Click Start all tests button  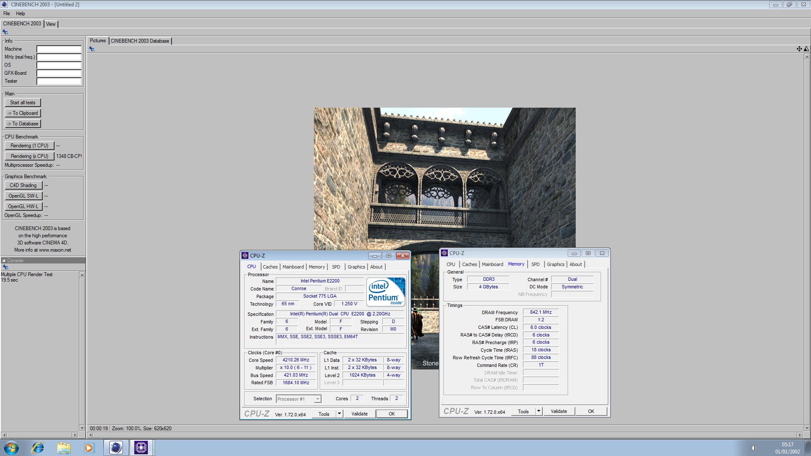23,103
